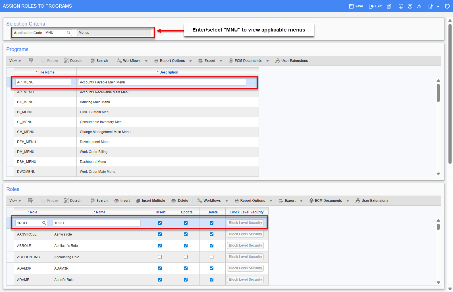This screenshot has width=453, height=292.
Task: Open Programs Report Options
Action: tap(170, 61)
